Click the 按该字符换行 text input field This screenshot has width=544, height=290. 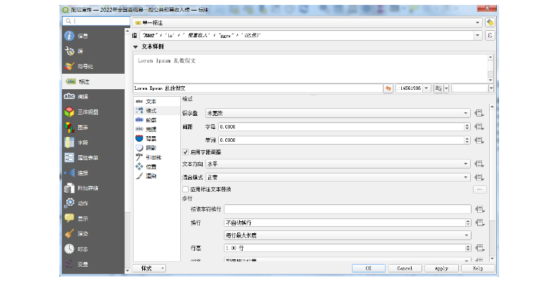[347, 209]
